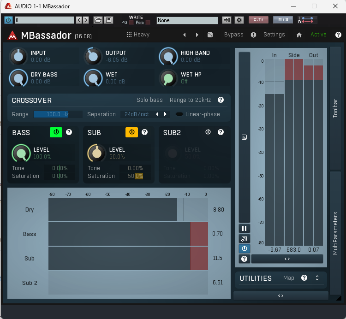Open the 24dB/oct separation dropdown

pos(137,114)
